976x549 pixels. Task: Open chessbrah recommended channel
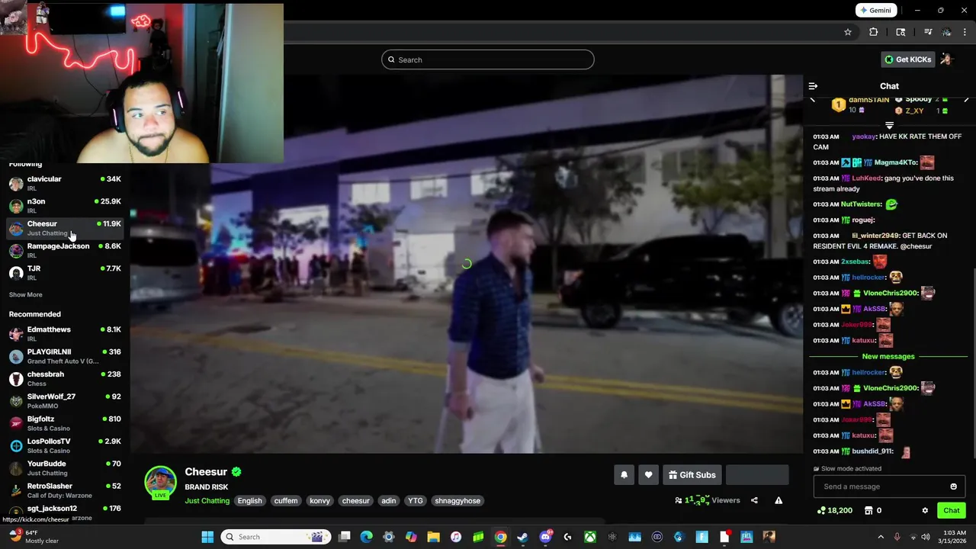click(x=65, y=378)
